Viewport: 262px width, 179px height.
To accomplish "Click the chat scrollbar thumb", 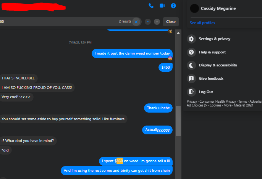I will click(x=178, y=121).
